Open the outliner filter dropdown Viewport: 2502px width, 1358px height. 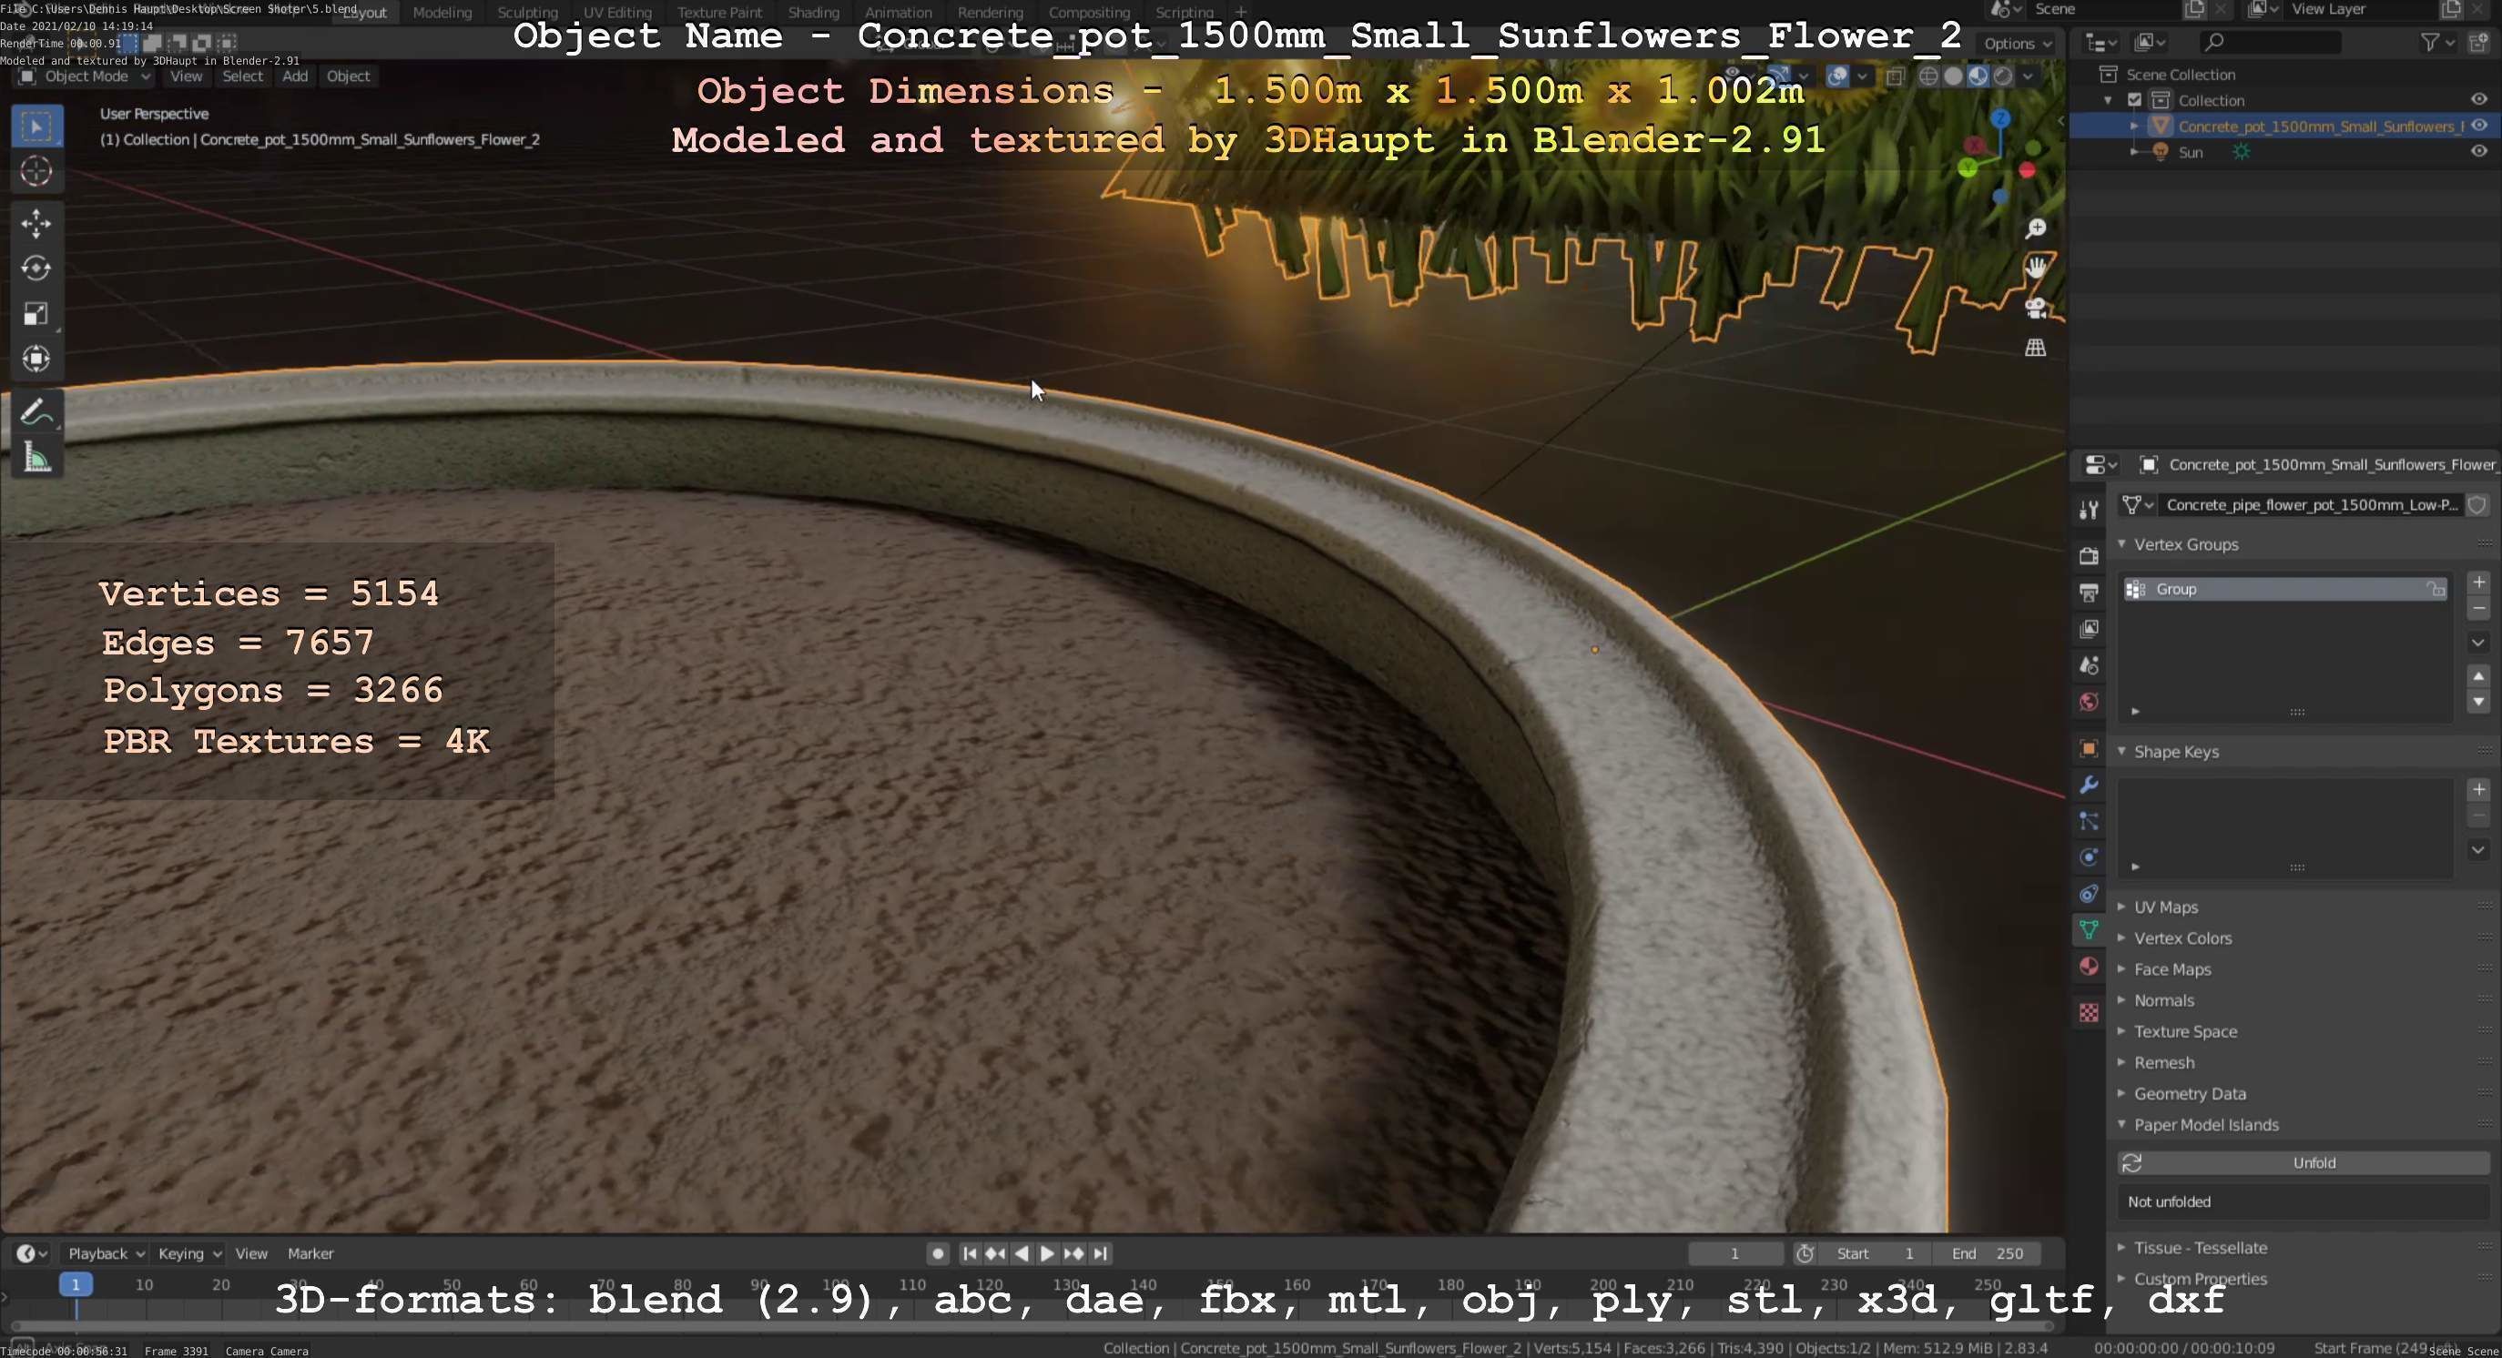click(x=2437, y=42)
